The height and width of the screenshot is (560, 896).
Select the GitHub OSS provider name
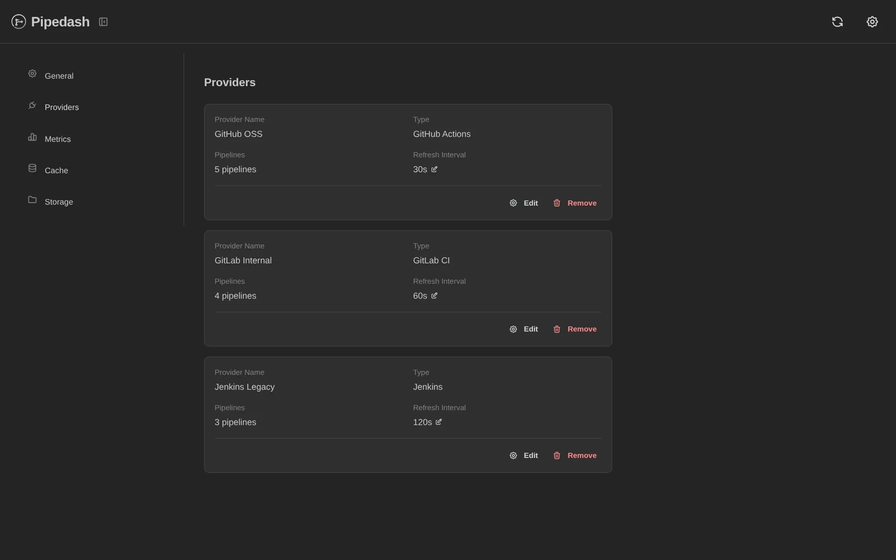point(238,134)
